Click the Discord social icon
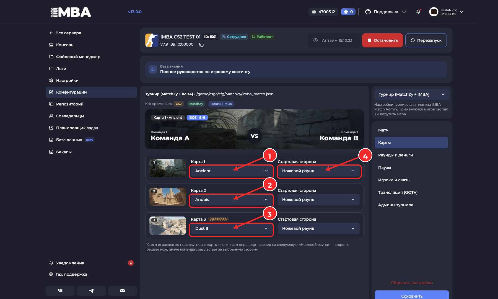This screenshot has height=299, width=498. pos(122,291)
